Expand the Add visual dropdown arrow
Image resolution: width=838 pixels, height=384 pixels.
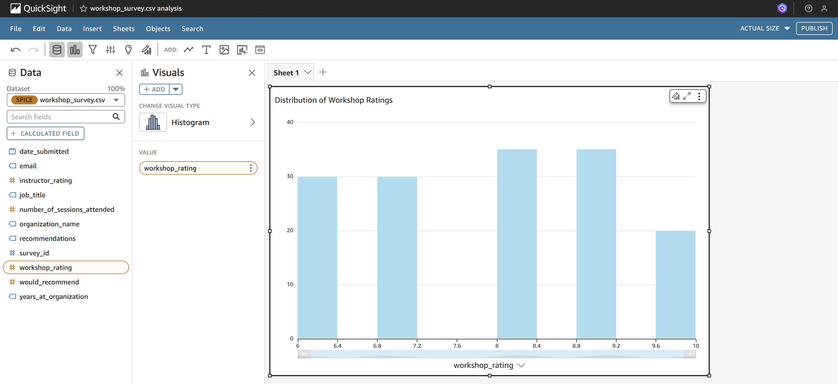click(176, 89)
